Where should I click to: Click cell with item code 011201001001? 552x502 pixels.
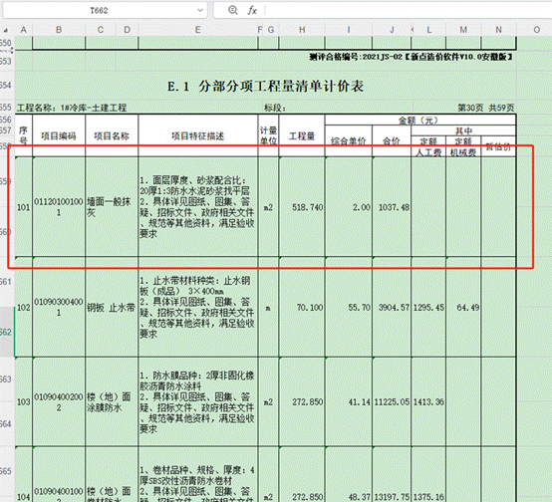click(59, 207)
